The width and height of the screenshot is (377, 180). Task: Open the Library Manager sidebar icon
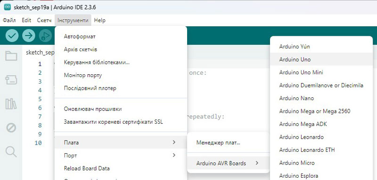[11, 104]
